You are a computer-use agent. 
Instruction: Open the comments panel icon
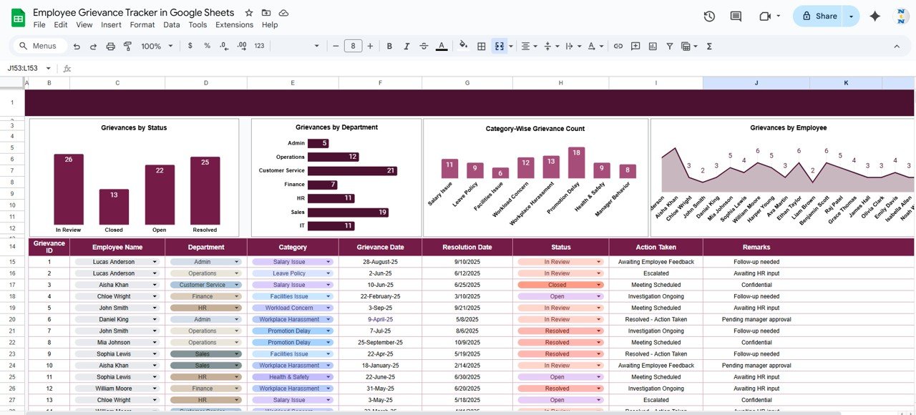(736, 16)
